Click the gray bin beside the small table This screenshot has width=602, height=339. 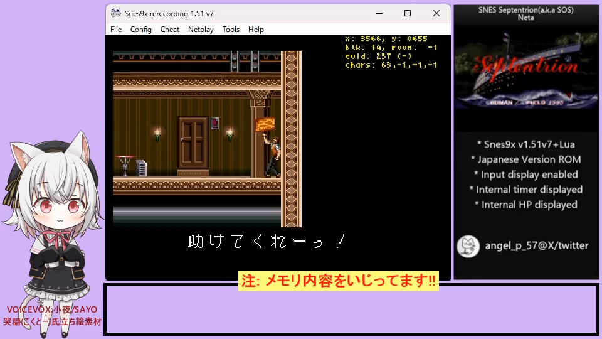pos(142,168)
